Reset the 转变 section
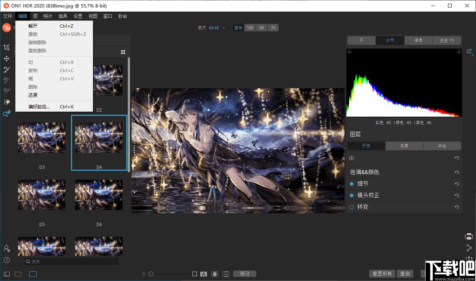476x281 pixels. (457, 207)
